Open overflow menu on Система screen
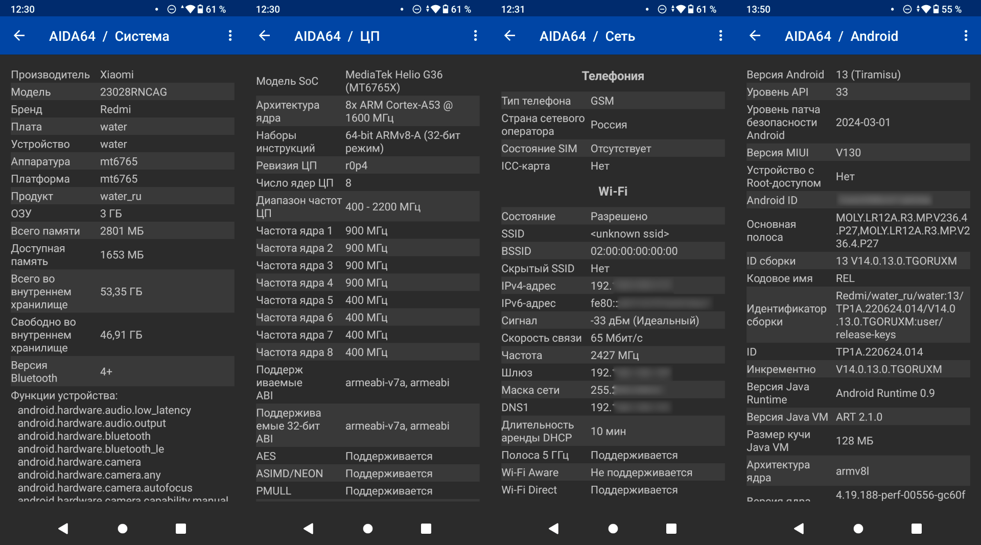 (x=230, y=36)
